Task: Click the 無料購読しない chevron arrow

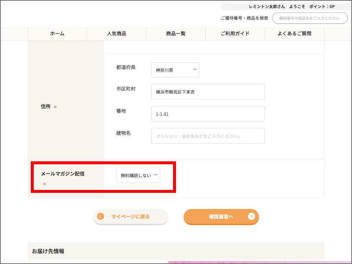Action: coord(155,175)
